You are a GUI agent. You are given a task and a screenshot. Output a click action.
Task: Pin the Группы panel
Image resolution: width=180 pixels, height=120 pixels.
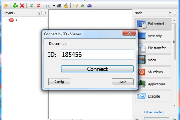coord(39,13)
